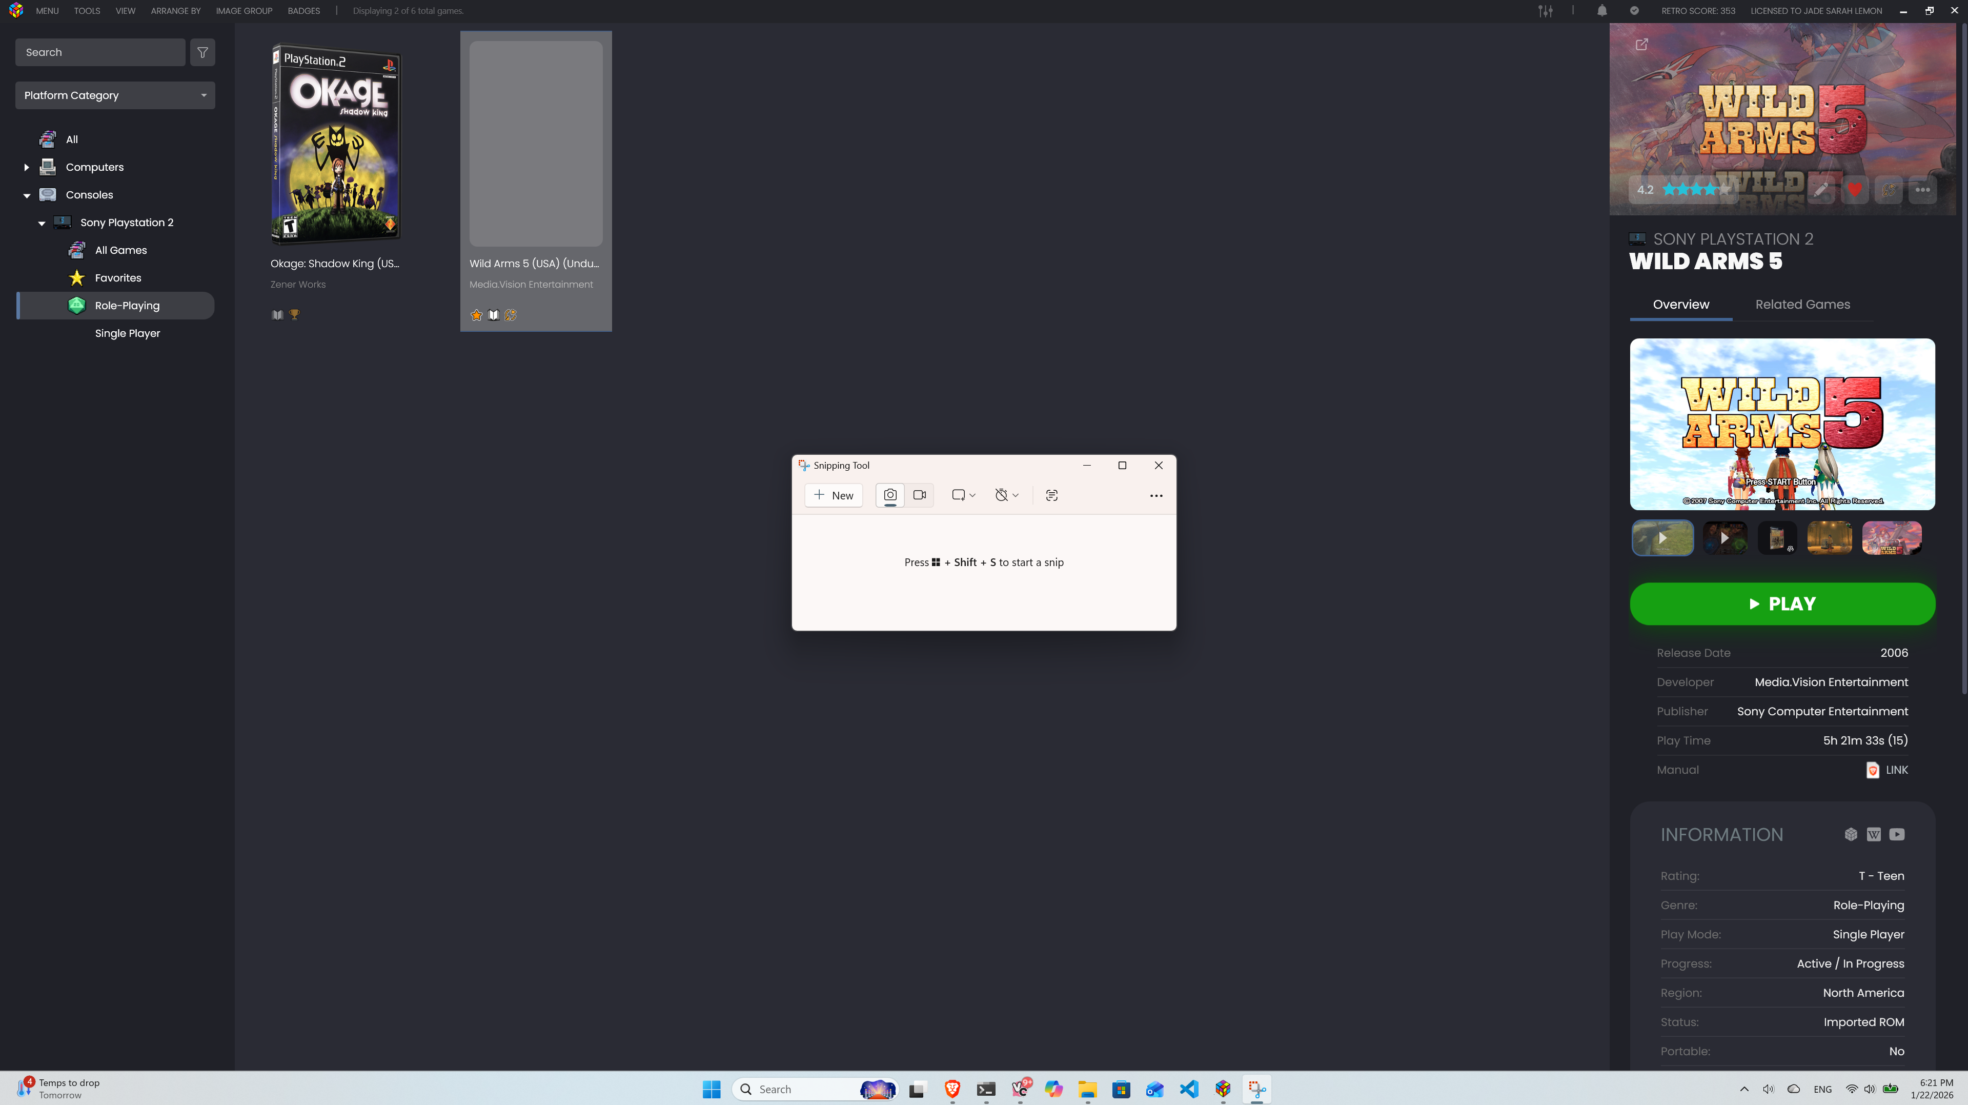Open the BADGES menu
This screenshot has width=1968, height=1105.
point(303,11)
